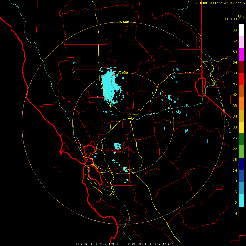Click the legend value 22
Image resolution: width=246 pixels, height=246 pixels.
pos(235,149)
